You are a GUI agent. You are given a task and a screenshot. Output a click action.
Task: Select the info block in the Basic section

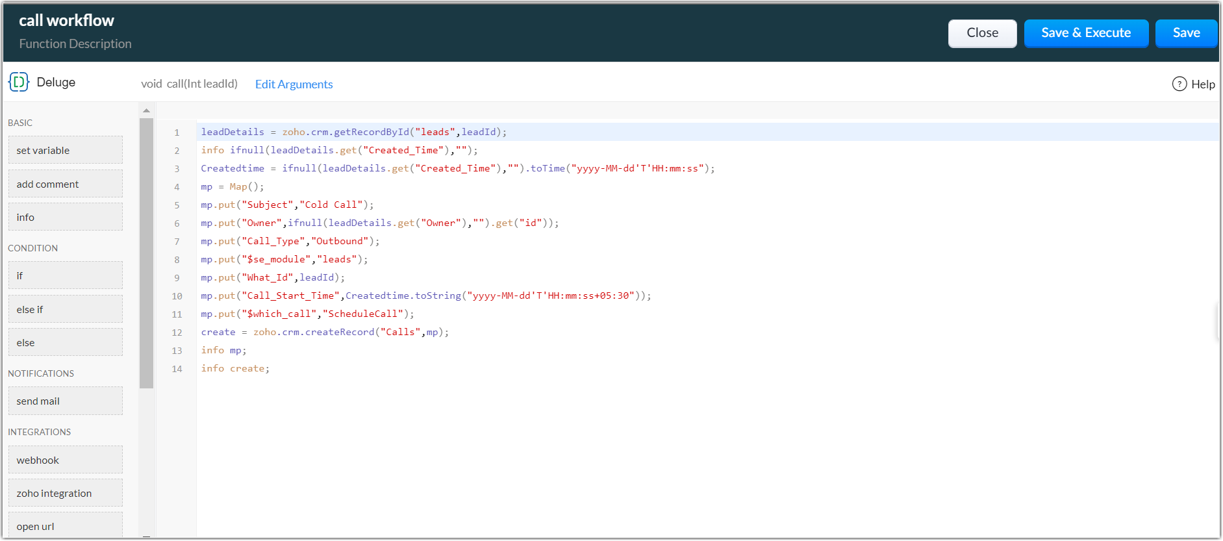pos(66,217)
